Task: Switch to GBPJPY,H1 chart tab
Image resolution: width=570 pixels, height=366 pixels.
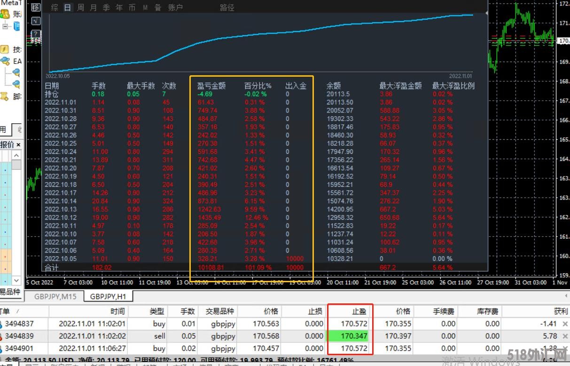Action: tap(109, 296)
